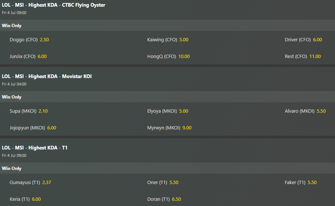Add JunJia (CFO) 6.00 to betslip
The image size is (335, 206).
click(x=28, y=57)
